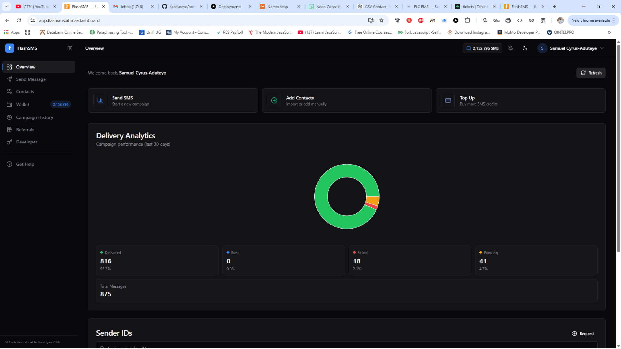The image size is (621, 349).
Task: Expand hidden bookmarks with double chevron
Action: (609, 32)
